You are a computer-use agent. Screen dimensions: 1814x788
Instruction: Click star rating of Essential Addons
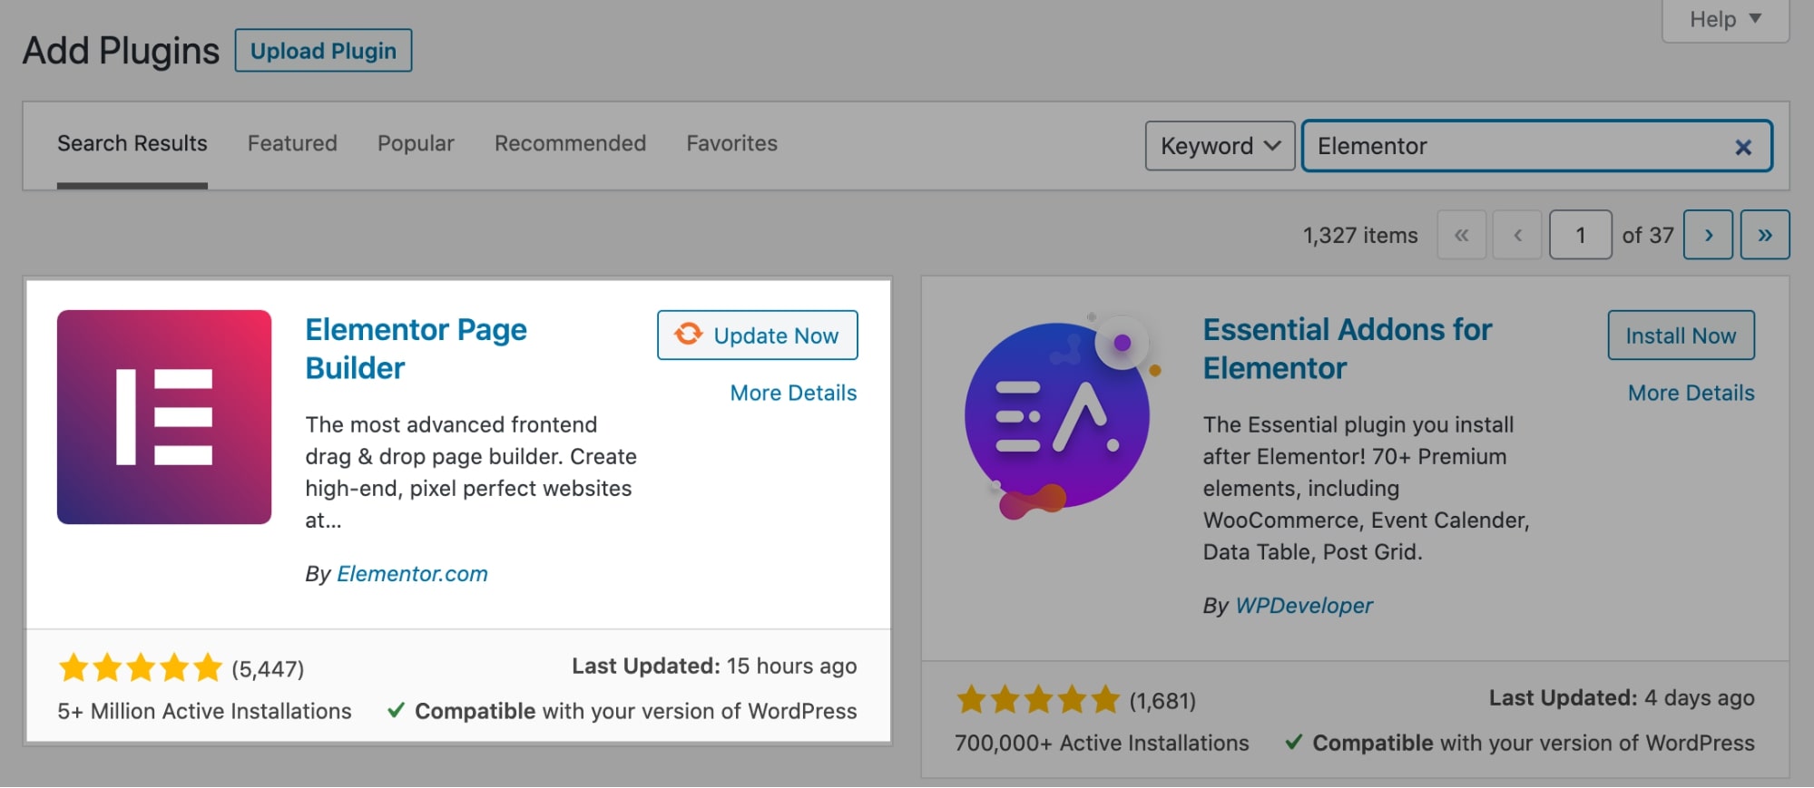pyautogui.click(x=1038, y=700)
